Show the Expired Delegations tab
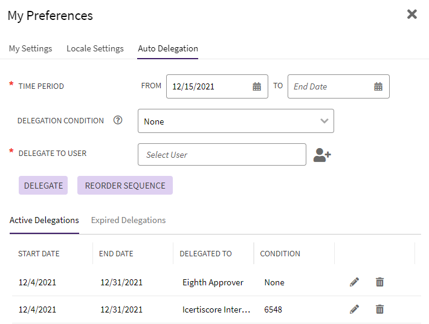The image size is (429, 324). pos(128,220)
